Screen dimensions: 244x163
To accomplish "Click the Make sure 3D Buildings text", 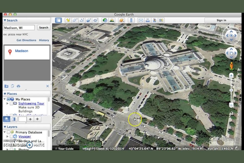I will point(29,109).
